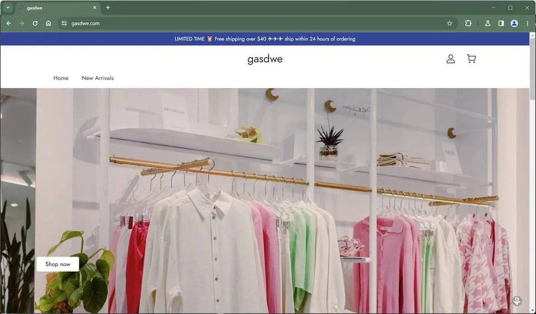Open the New Arrivals menu item
The image size is (536, 314).
click(98, 78)
